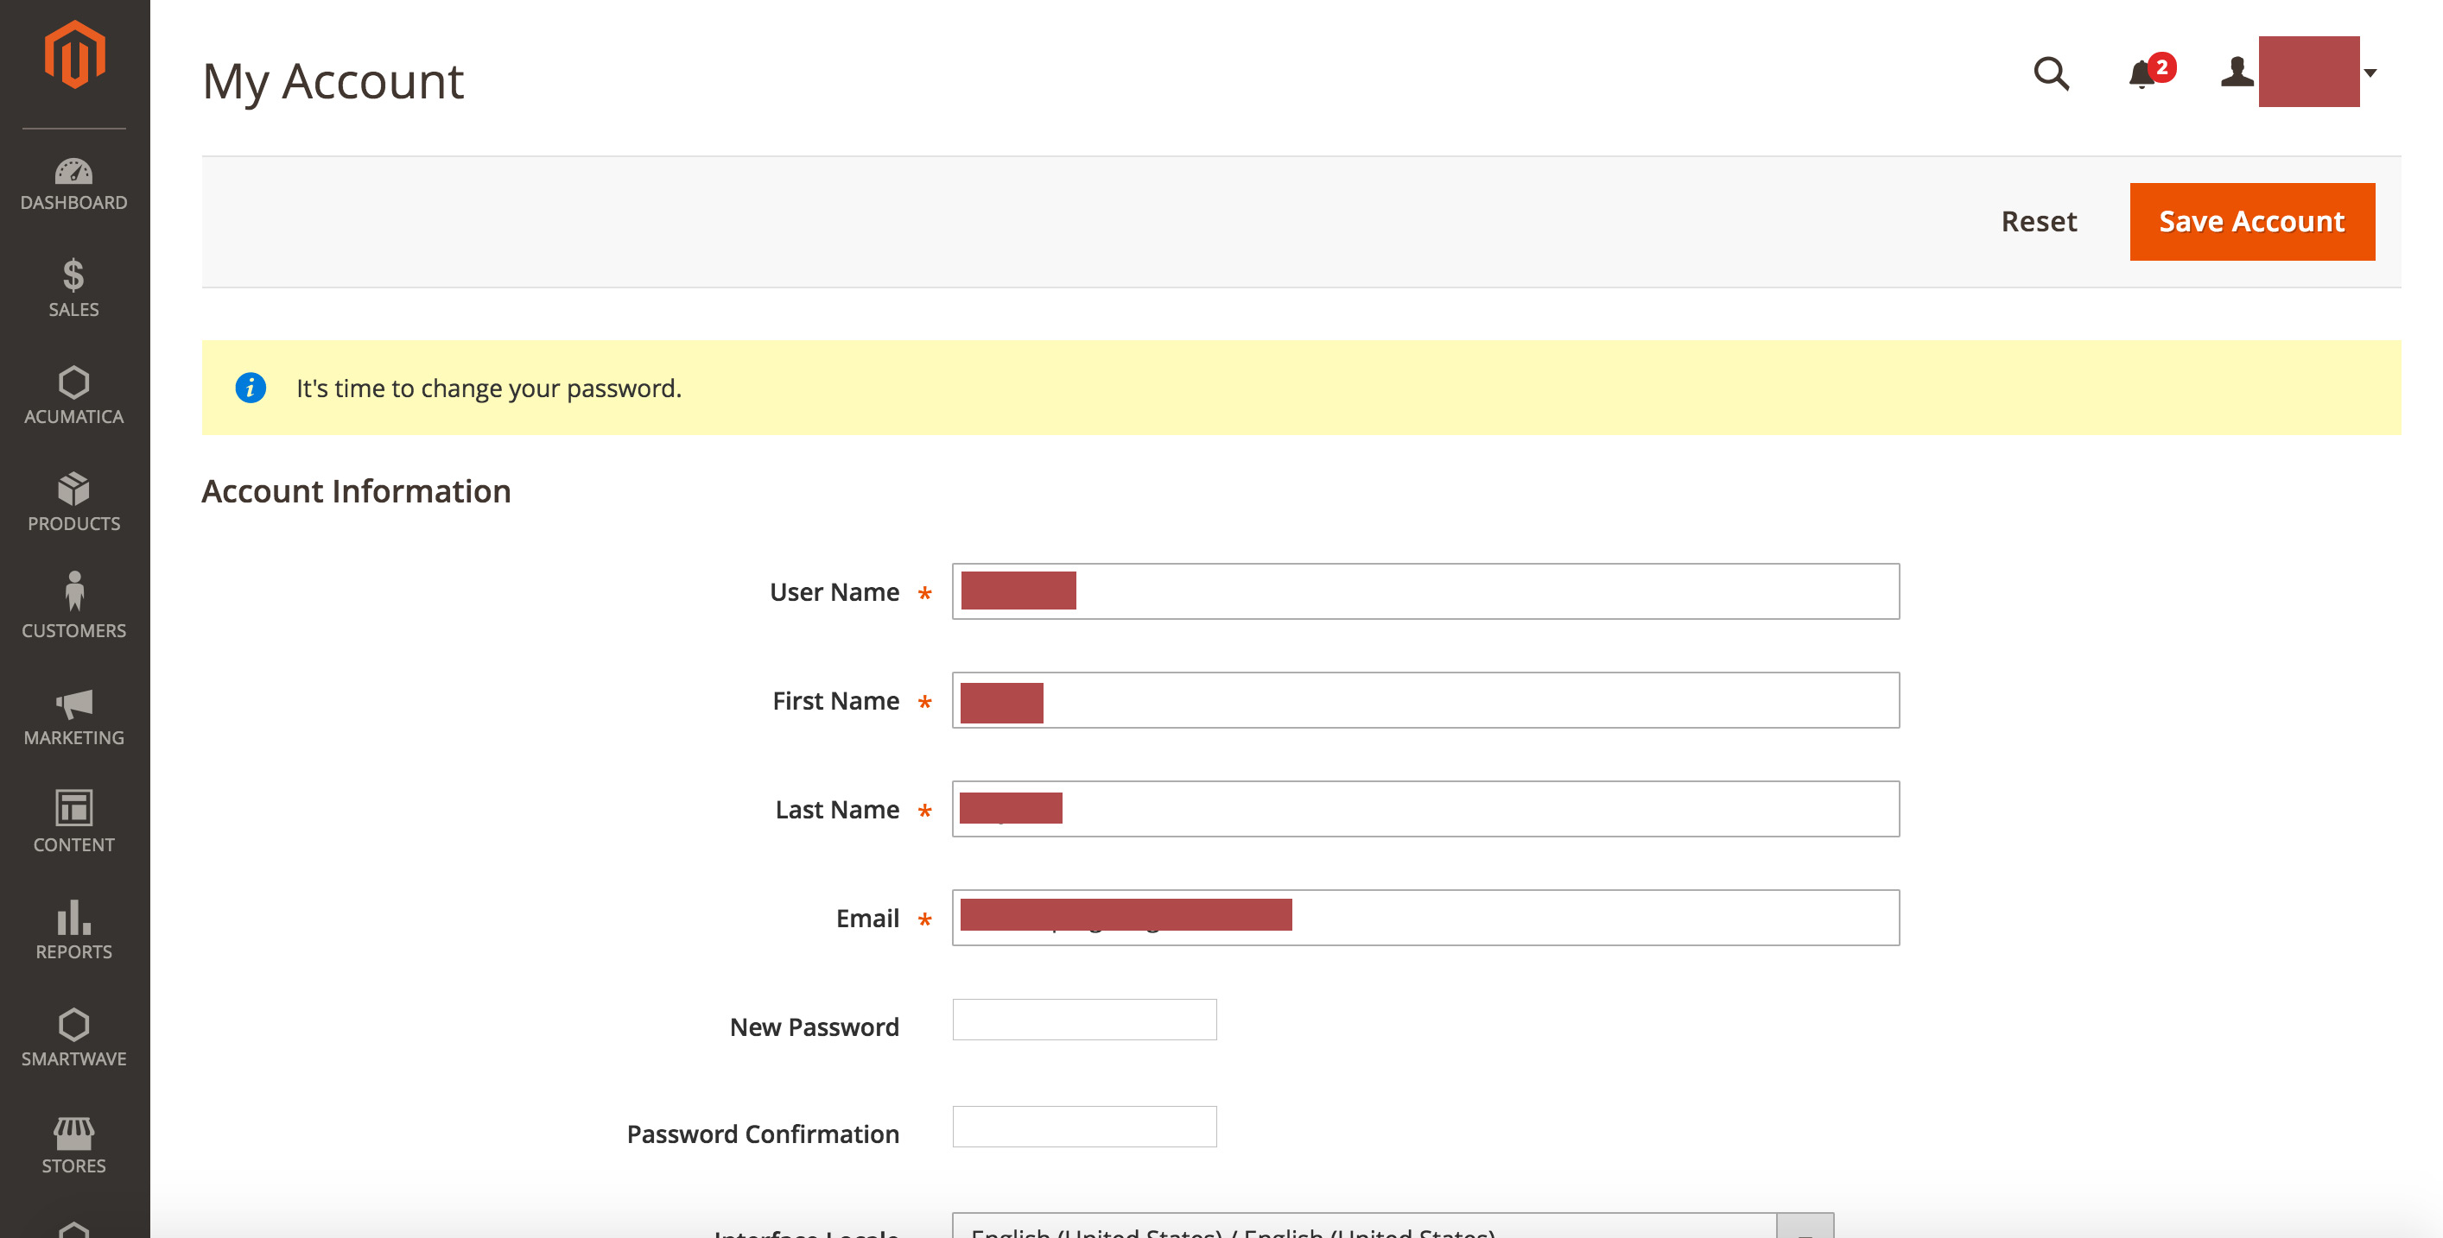
Task: Click the New Password input field
Action: click(x=1085, y=1026)
